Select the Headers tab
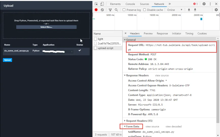The image size is (220, 137). [135, 33]
